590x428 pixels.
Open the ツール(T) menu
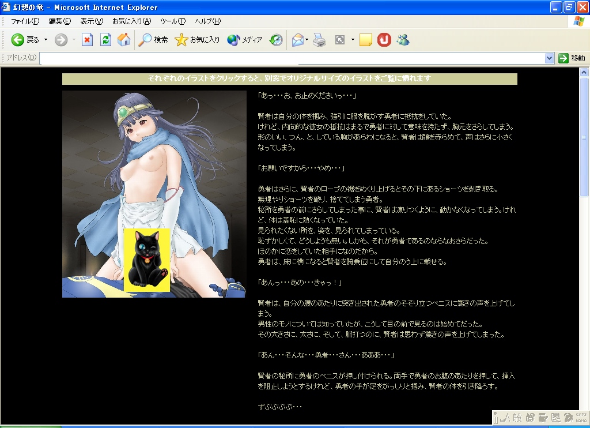[x=173, y=21]
